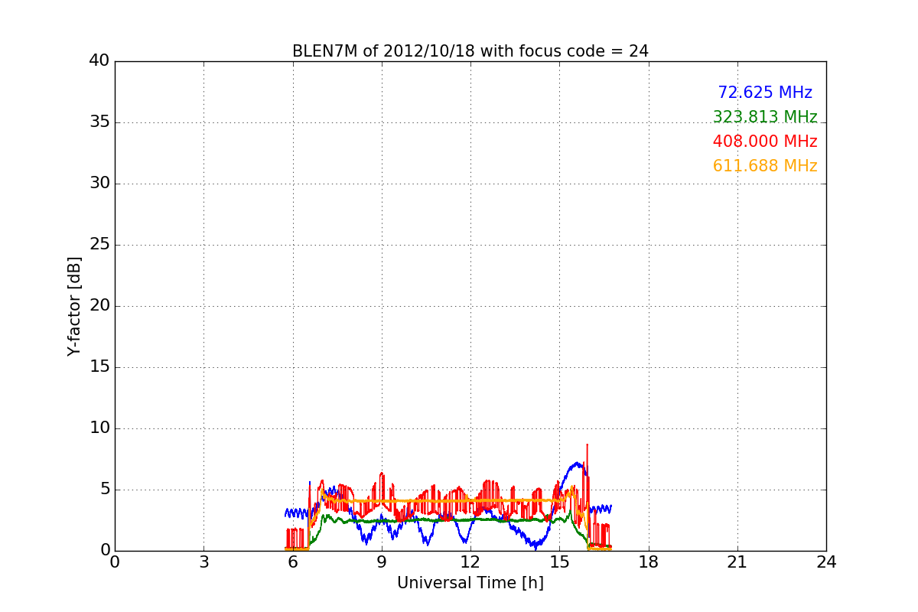This screenshot has width=918, height=612.
Task: Select the 323.813 MHz legend label
Action: click(x=765, y=117)
